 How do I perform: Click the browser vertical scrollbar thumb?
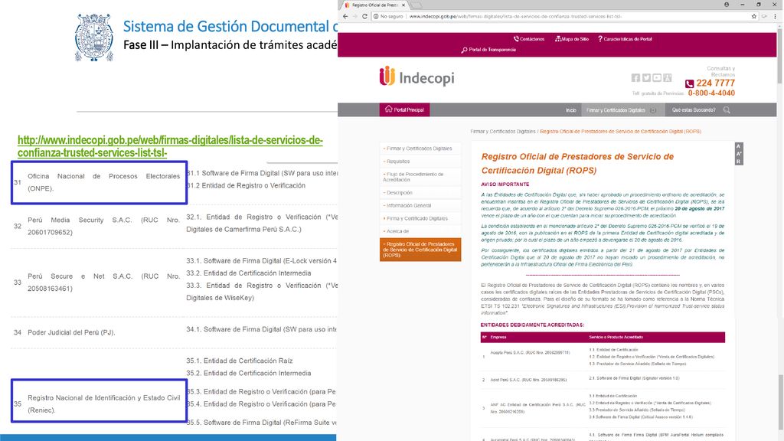click(x=780, y=55)
